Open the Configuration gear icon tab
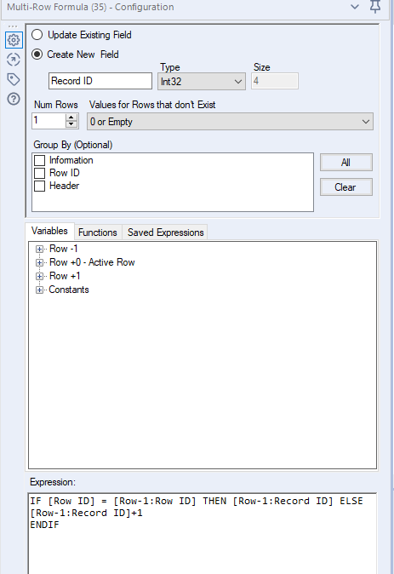 (14, 39)
